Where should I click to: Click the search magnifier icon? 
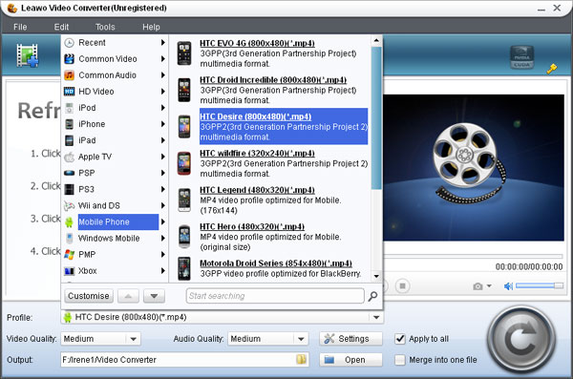pyautogui.click(x=372, y=296)
